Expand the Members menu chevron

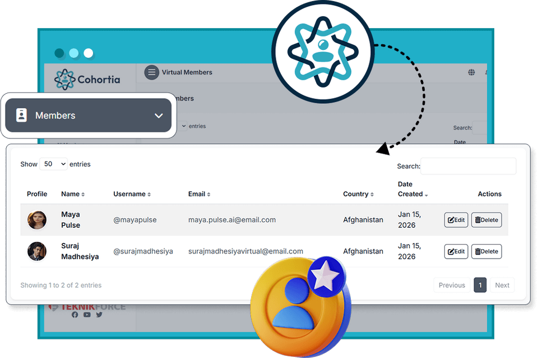(159, 116)
